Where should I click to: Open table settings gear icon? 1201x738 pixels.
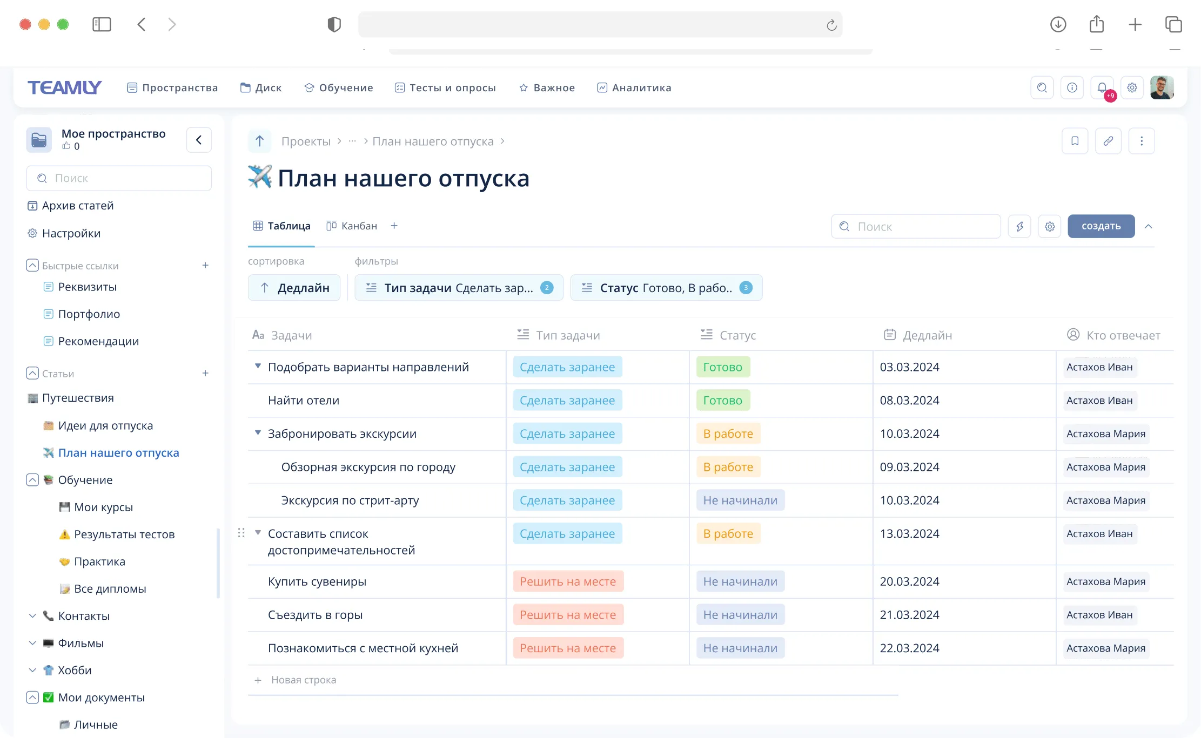1050,226
